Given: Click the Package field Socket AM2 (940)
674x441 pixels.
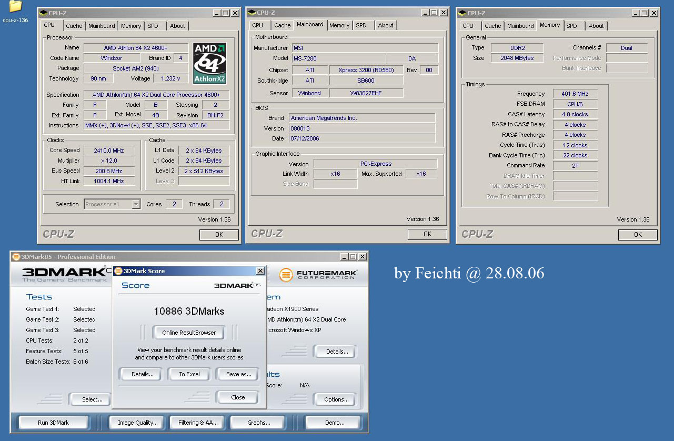Looking at the screenshot, I should pyautogui.click(x=136, y=68).
